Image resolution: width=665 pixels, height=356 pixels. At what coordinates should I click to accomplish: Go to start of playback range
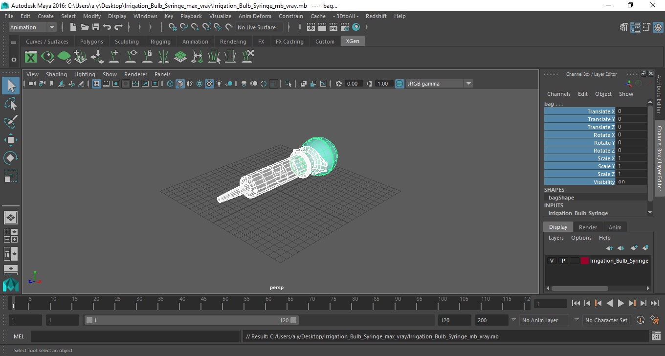coord(576,303)
